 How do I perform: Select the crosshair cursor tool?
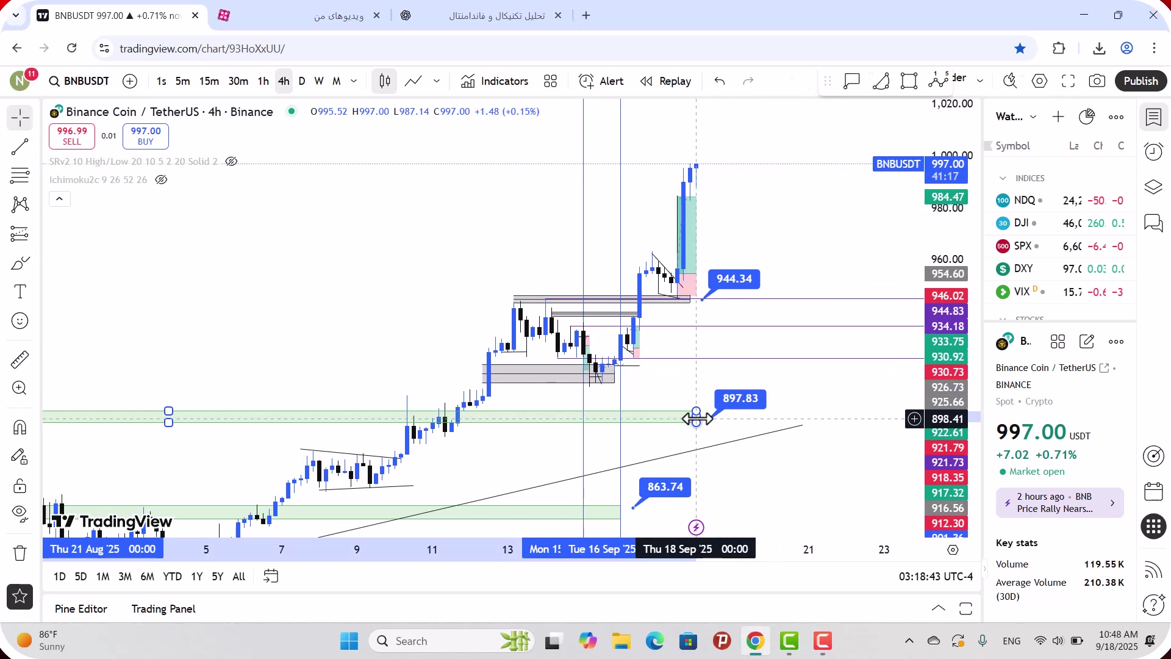tap(20, 118)
